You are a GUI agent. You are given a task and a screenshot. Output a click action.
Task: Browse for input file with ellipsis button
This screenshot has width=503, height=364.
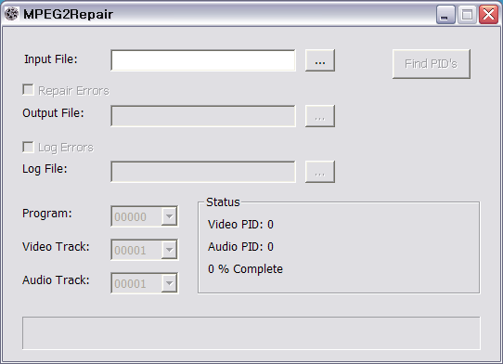320,60
